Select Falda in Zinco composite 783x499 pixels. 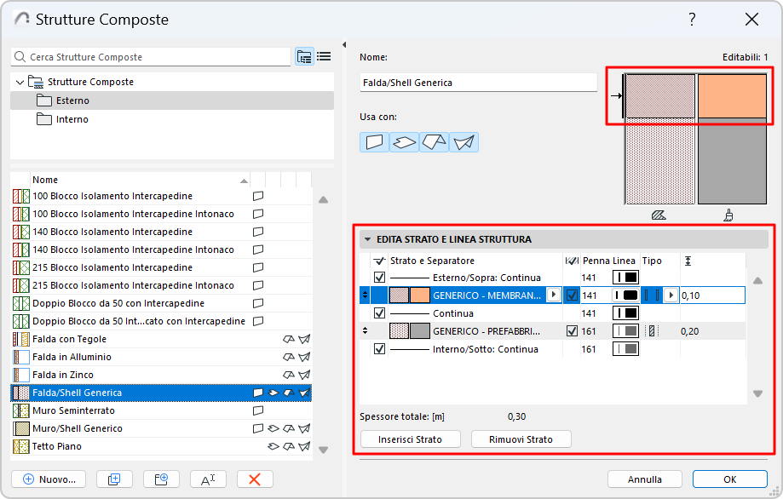coord(161,376)
